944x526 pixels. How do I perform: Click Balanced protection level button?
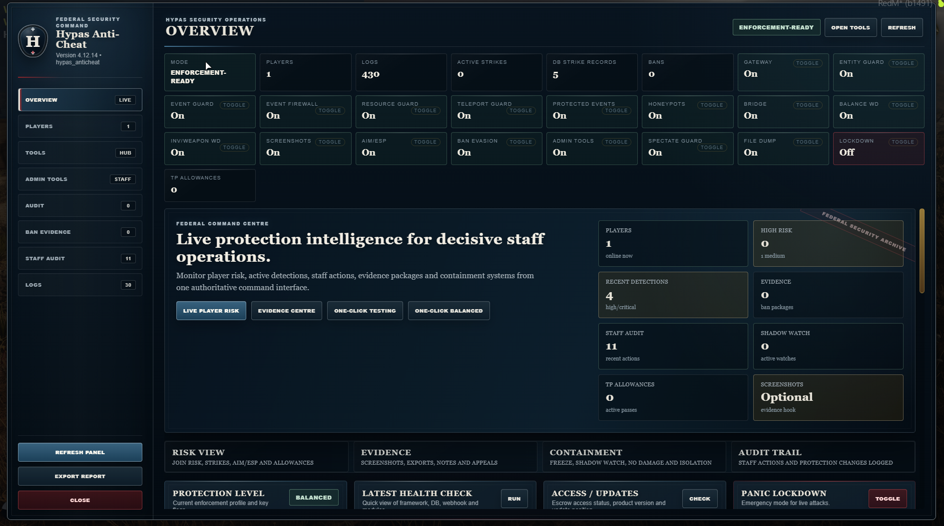pyautogui.click(x=314, y=498)
